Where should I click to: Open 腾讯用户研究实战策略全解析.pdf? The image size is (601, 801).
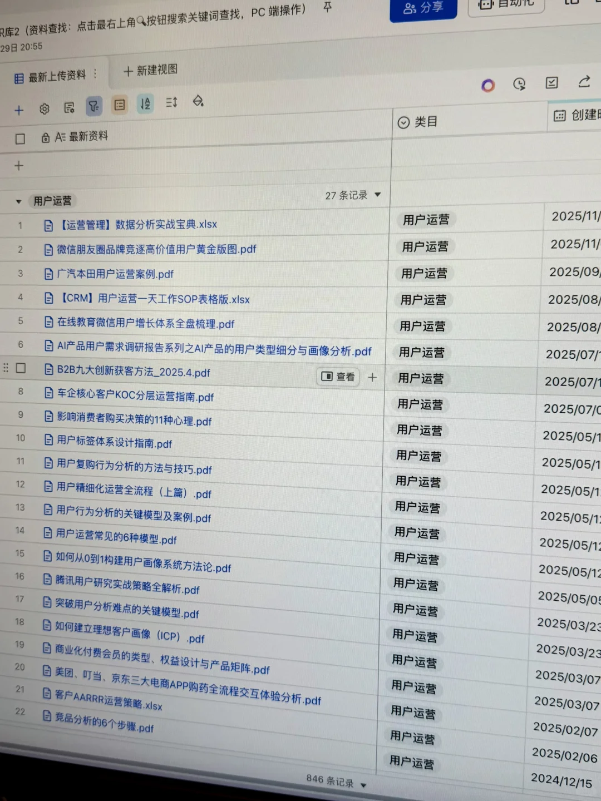[127, 585]
